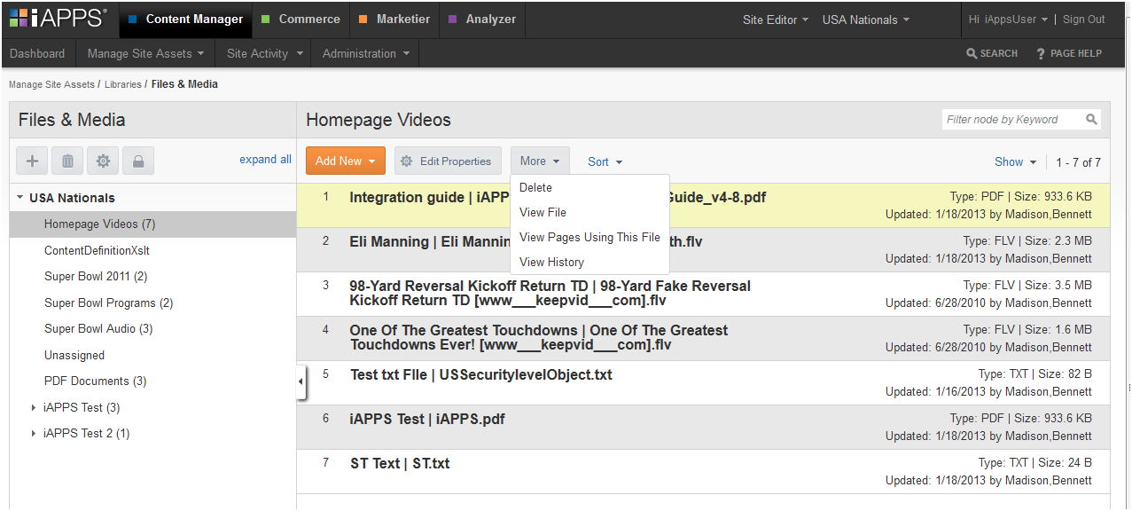The width and height of the screenshot is (1132, 511).
Task: Go to Dashboard
Action: pos(37,53)
